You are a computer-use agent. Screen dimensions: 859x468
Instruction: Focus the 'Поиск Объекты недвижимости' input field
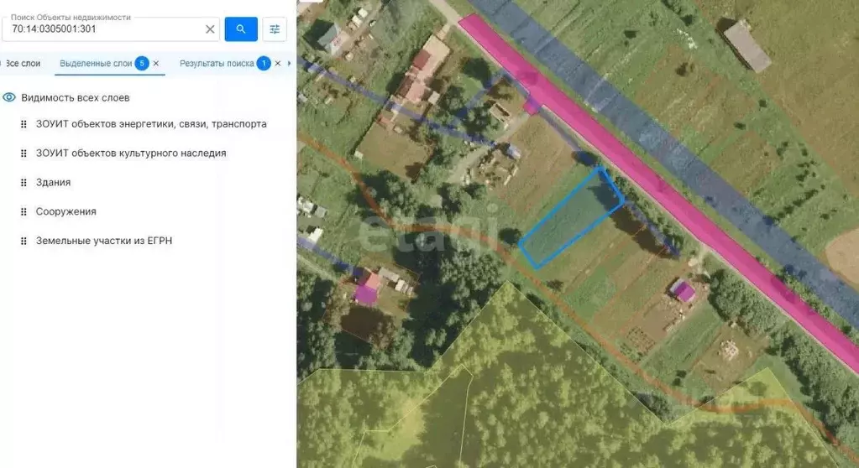pyautogui.click(x=105, y=29)
